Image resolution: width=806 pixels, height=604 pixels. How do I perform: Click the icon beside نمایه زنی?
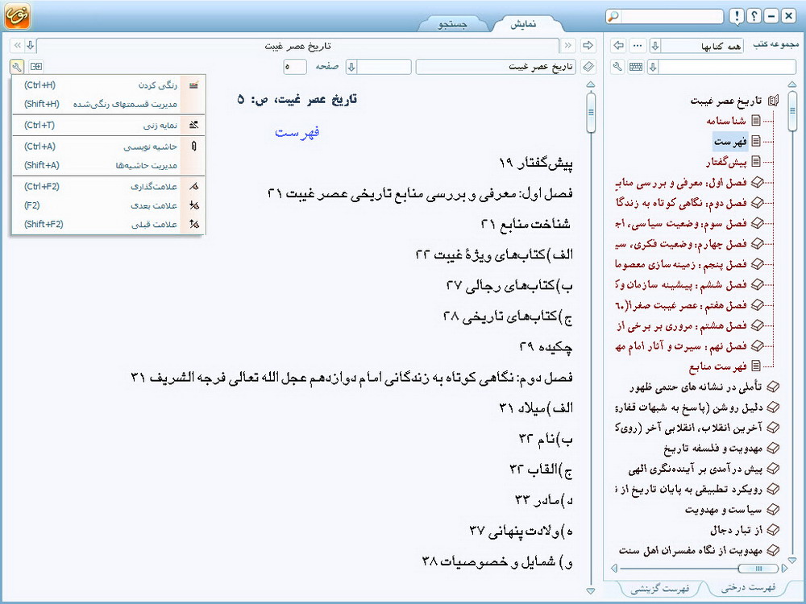point(193,125)
